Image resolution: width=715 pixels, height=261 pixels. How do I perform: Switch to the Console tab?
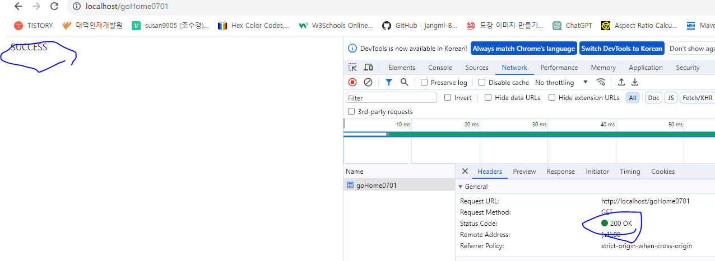pyautogui.click(x=440, y=68)
